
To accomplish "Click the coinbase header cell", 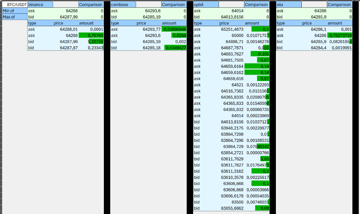I will 123,4.
